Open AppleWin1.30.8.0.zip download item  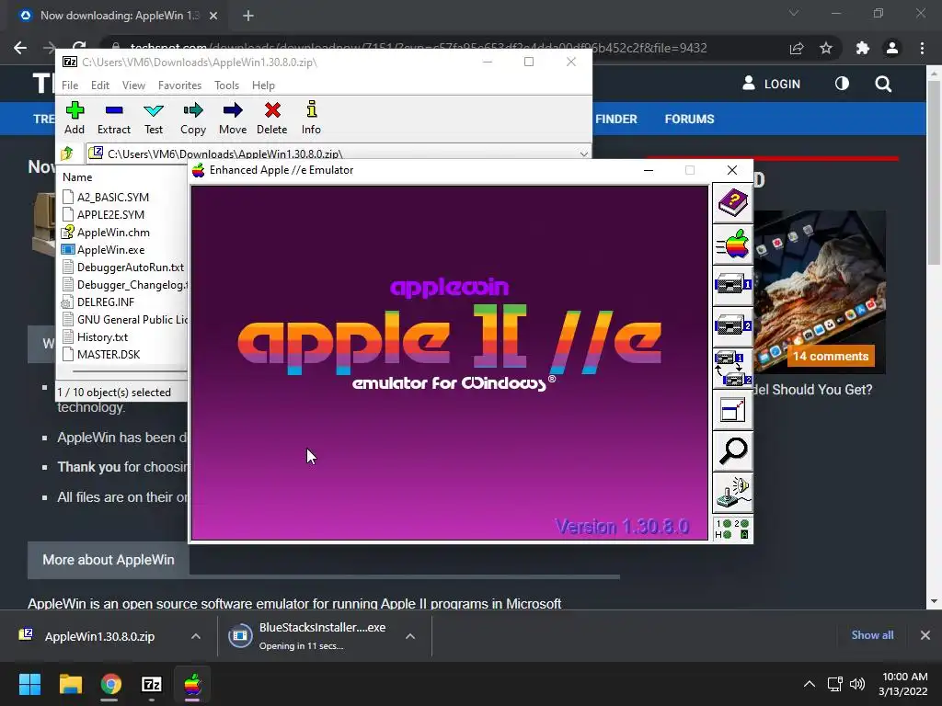pyautogui.click(x=99, y=636)
